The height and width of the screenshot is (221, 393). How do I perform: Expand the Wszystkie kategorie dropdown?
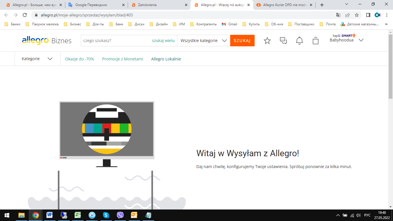point(204,41)
